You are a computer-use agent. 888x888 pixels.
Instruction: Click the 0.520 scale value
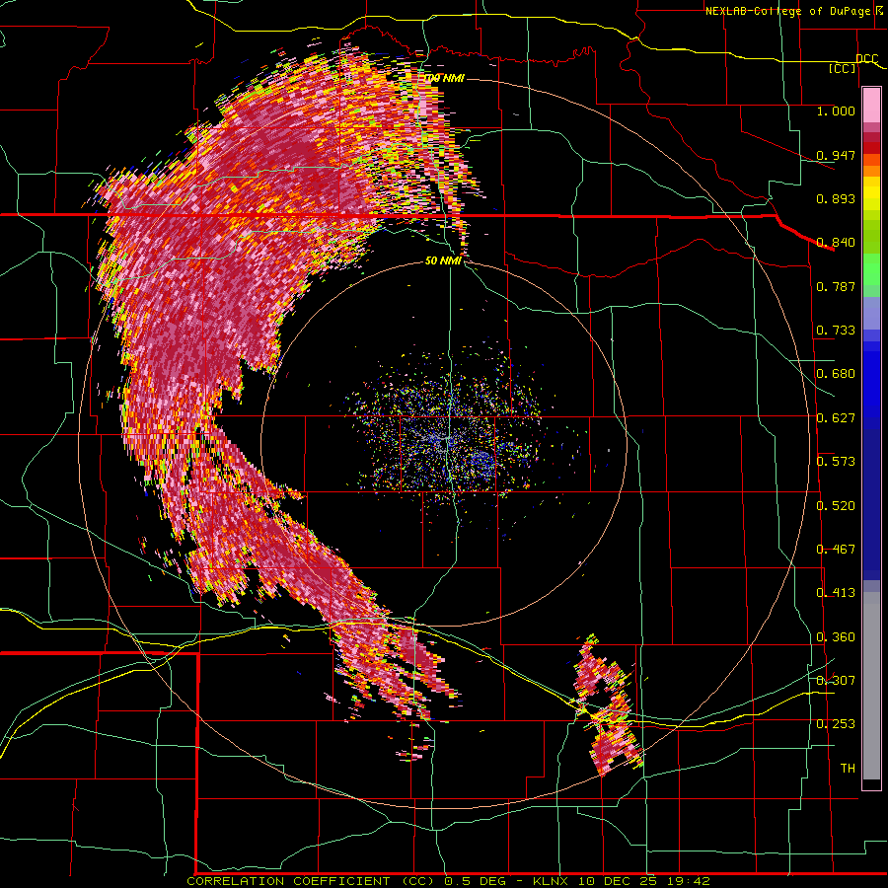(x=836, y=506)
